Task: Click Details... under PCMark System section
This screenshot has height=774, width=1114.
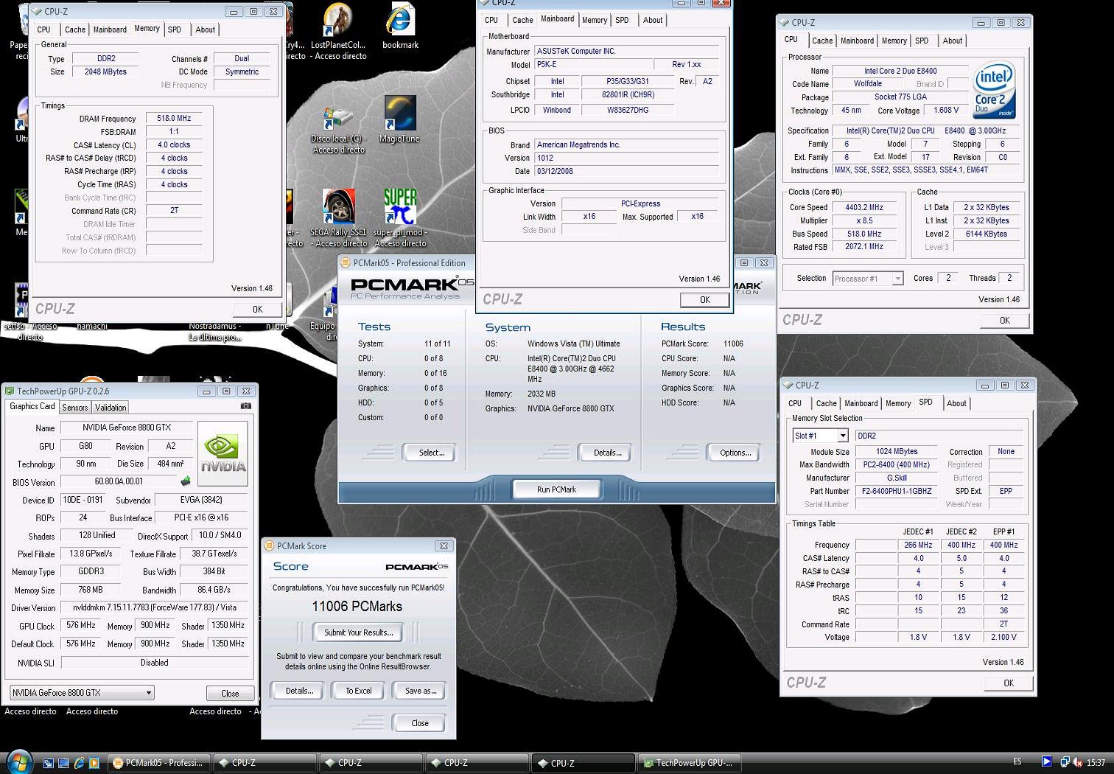Action: [607, 453]
